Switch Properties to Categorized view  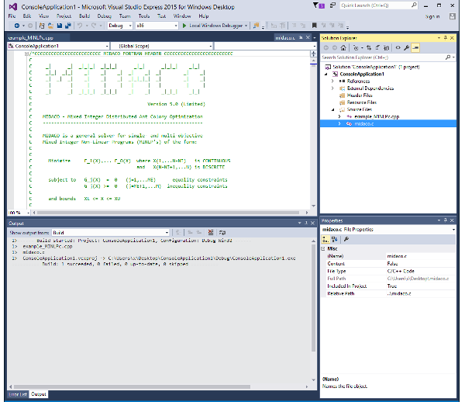(x=325, y=239)
